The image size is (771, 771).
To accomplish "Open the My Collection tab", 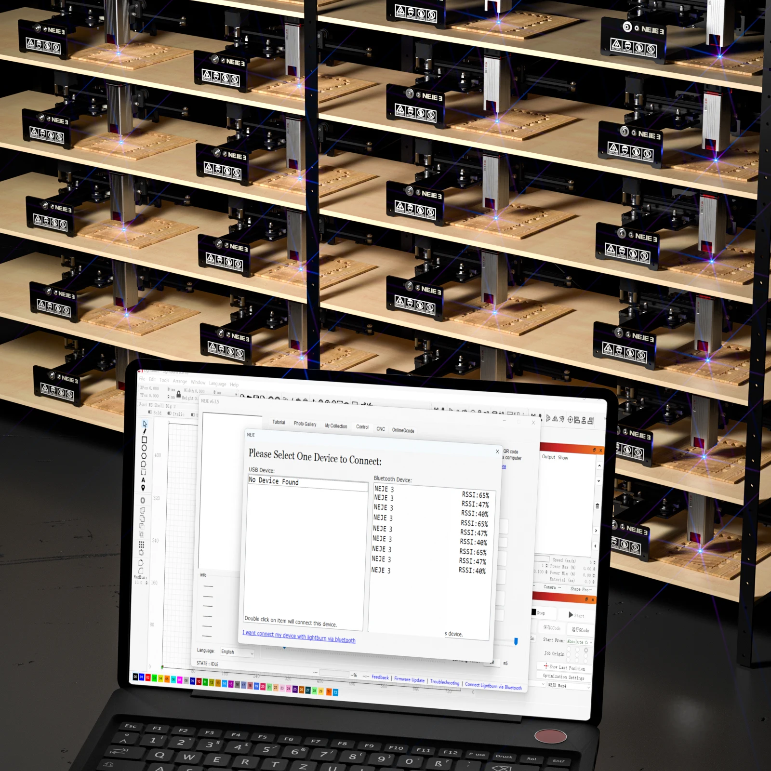I will point(336,426).
